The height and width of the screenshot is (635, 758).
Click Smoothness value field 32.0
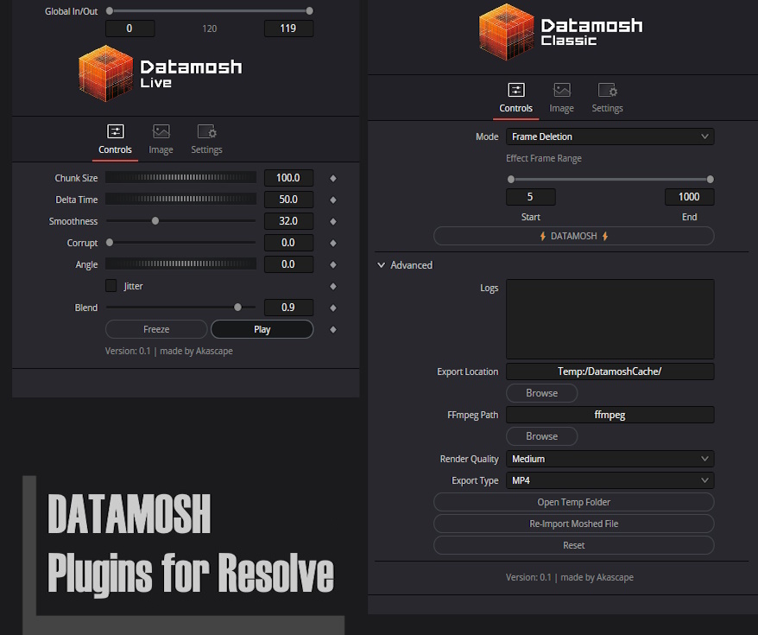coord(288,221)
